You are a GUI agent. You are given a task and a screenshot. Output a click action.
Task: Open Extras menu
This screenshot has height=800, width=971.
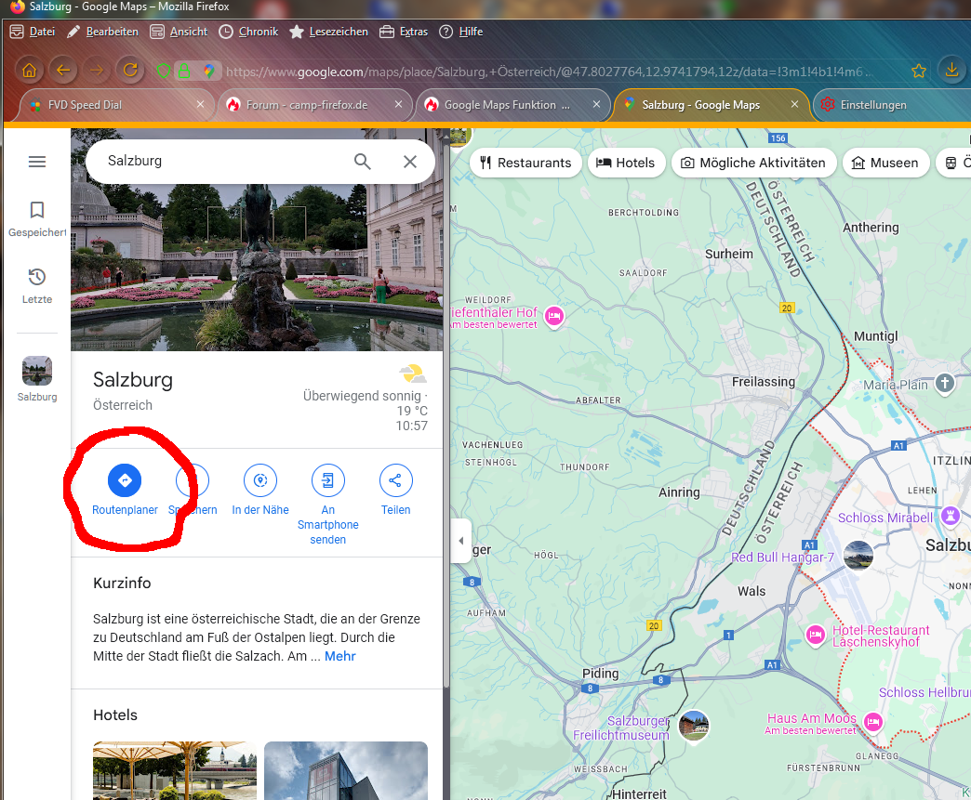(x=404, y=32)
